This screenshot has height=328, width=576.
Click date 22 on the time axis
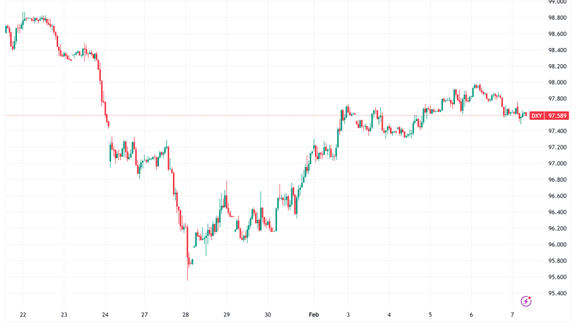tap(23, 315)
